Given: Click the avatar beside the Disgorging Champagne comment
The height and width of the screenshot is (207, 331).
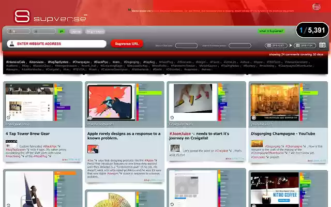Looking at the screenshot, I should coord(257,143).
